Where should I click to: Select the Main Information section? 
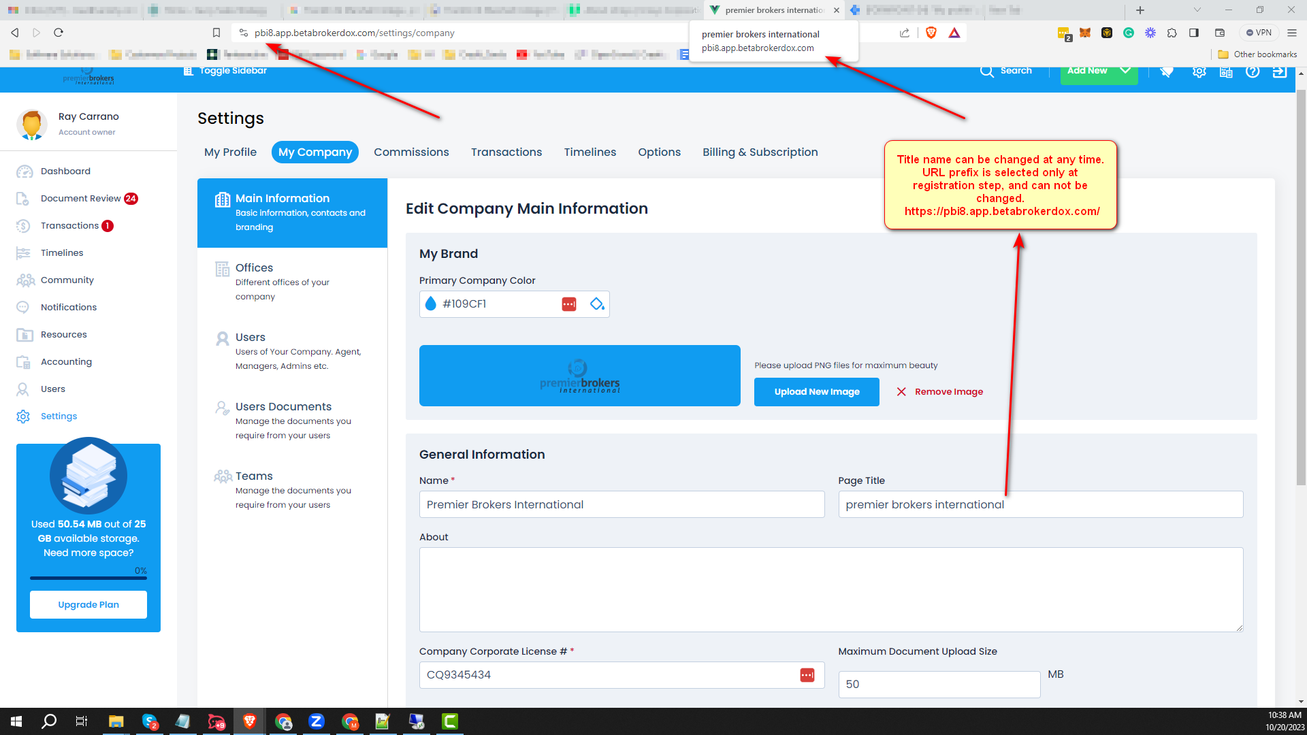(x=292, y=213)
